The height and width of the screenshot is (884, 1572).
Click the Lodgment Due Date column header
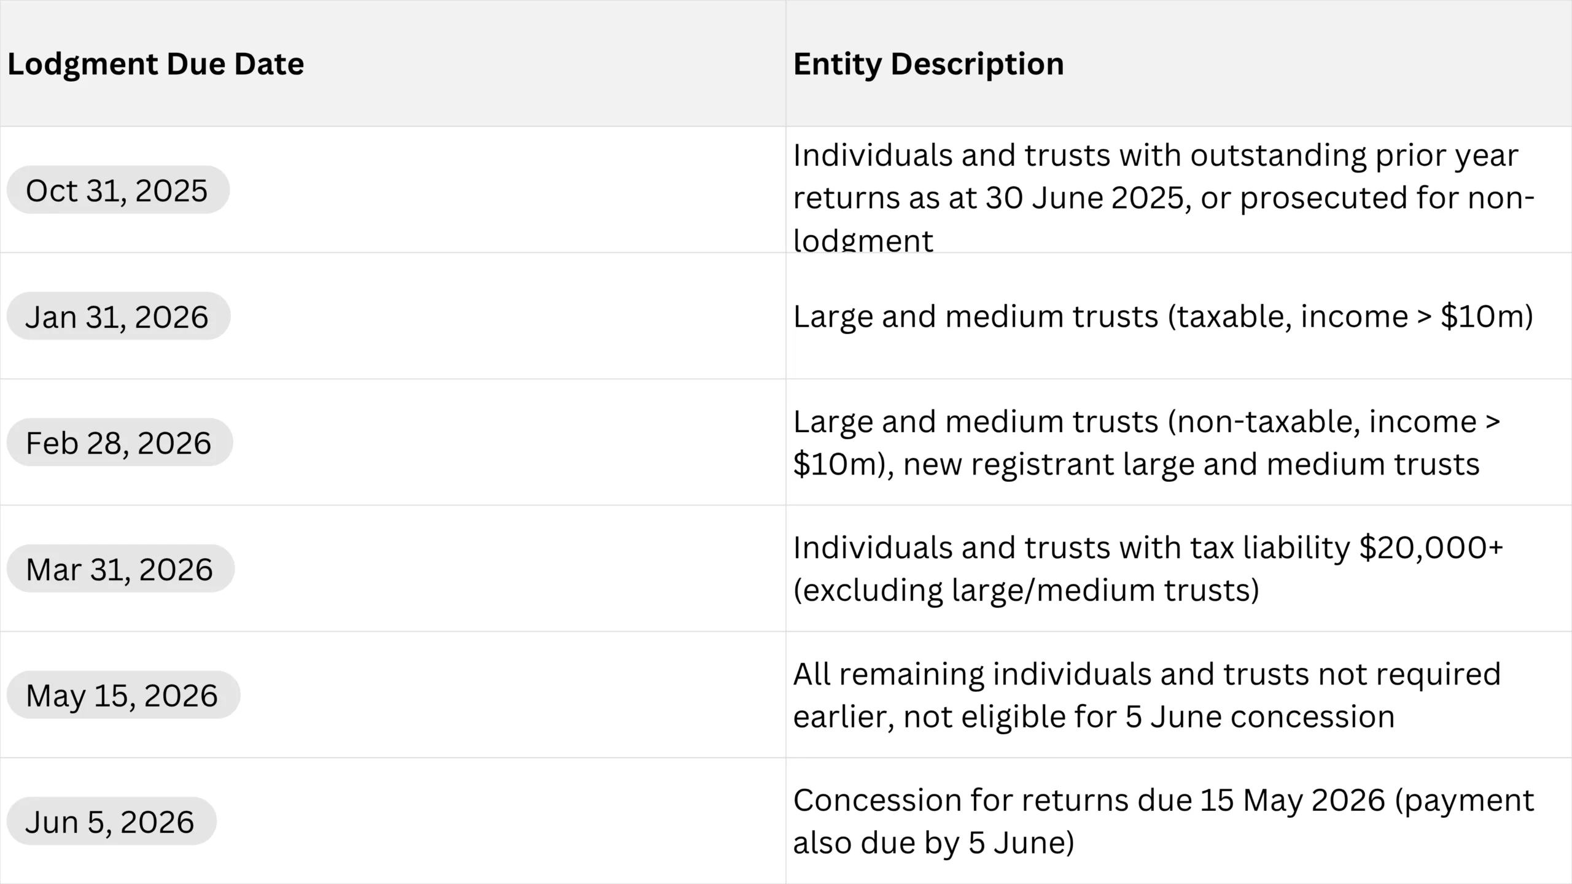(x=155, y=64)
